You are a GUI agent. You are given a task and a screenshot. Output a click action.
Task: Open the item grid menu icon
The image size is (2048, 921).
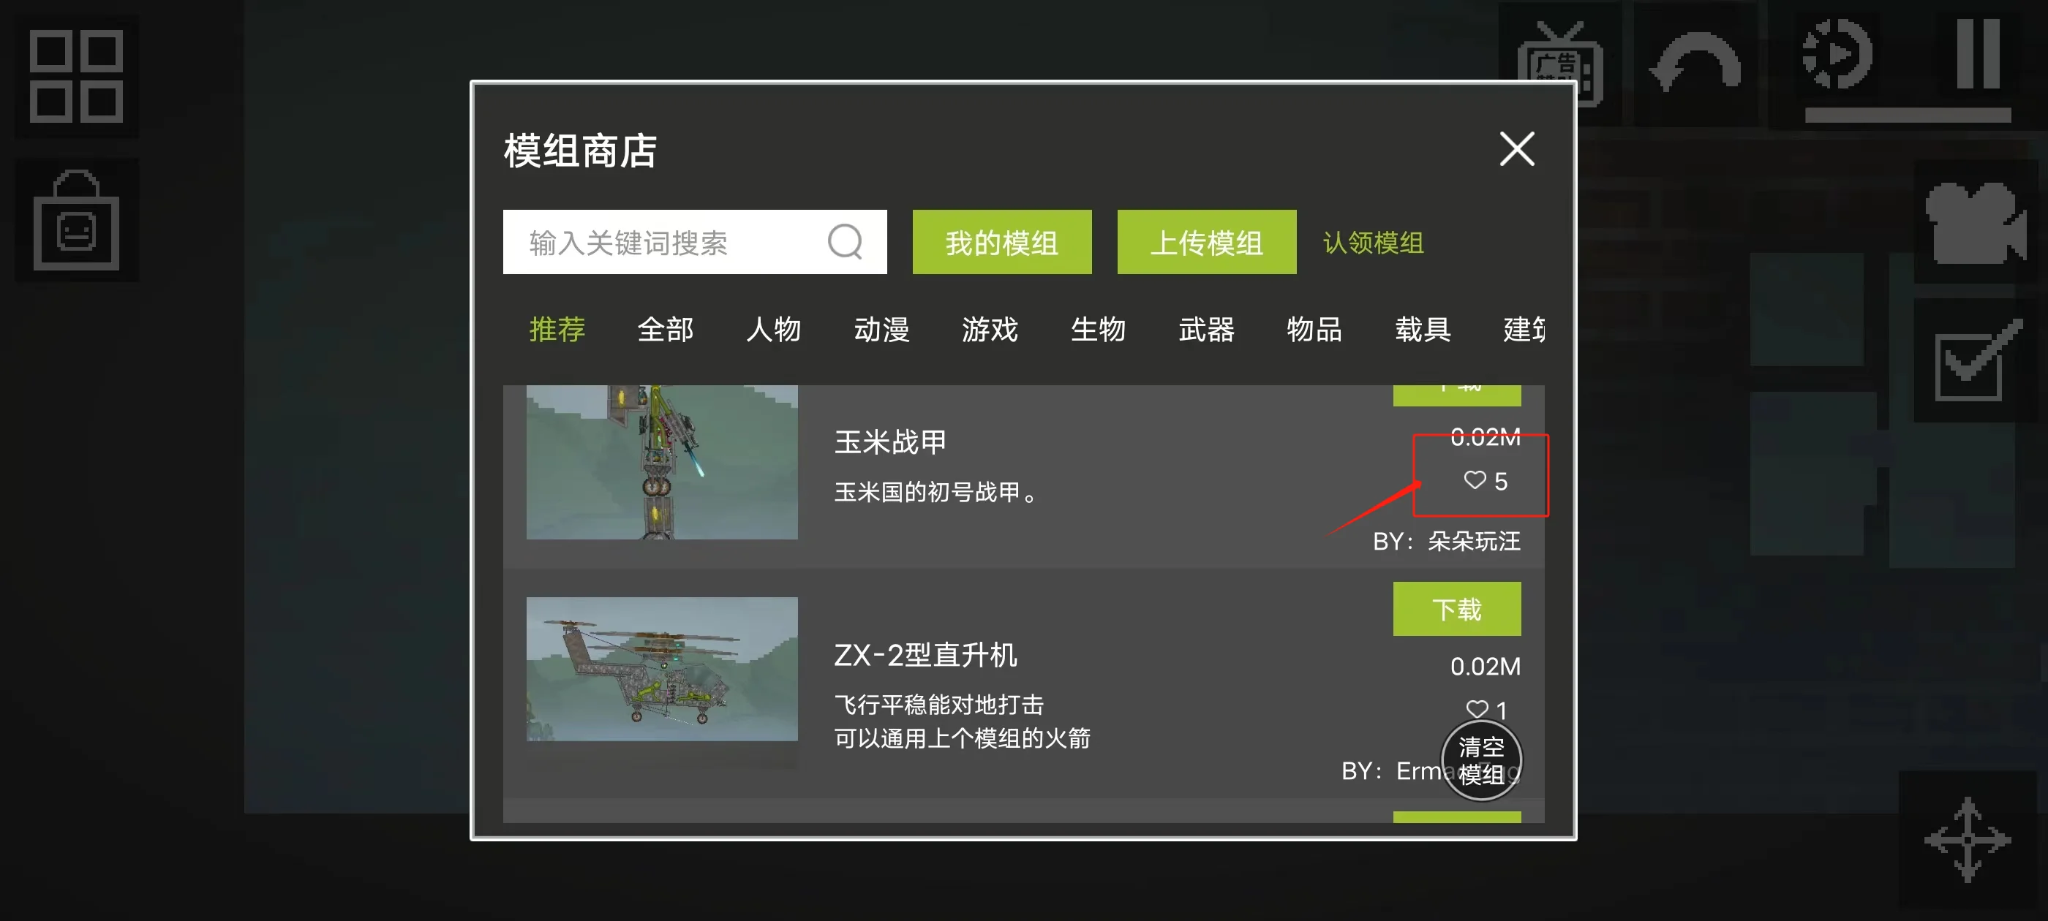(76, 76)
